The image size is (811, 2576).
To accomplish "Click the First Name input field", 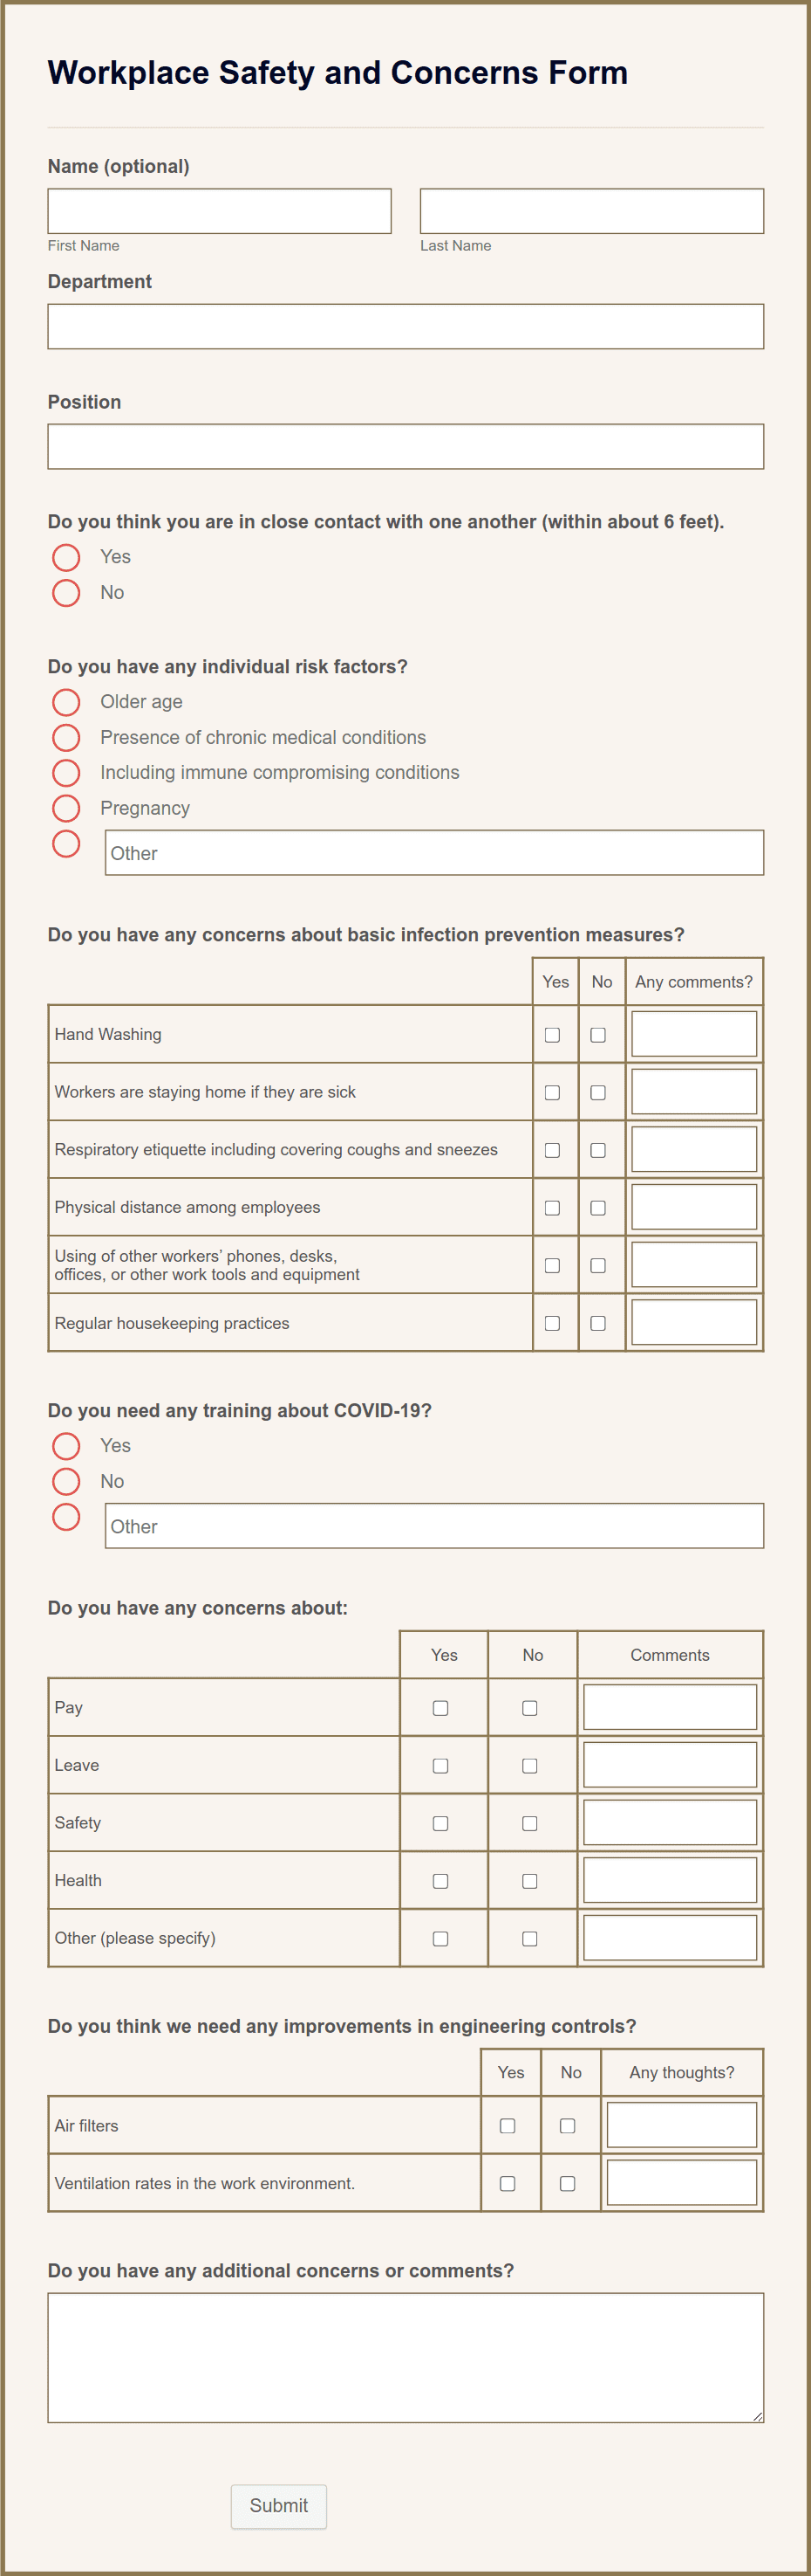I will (x=220, y=211).
